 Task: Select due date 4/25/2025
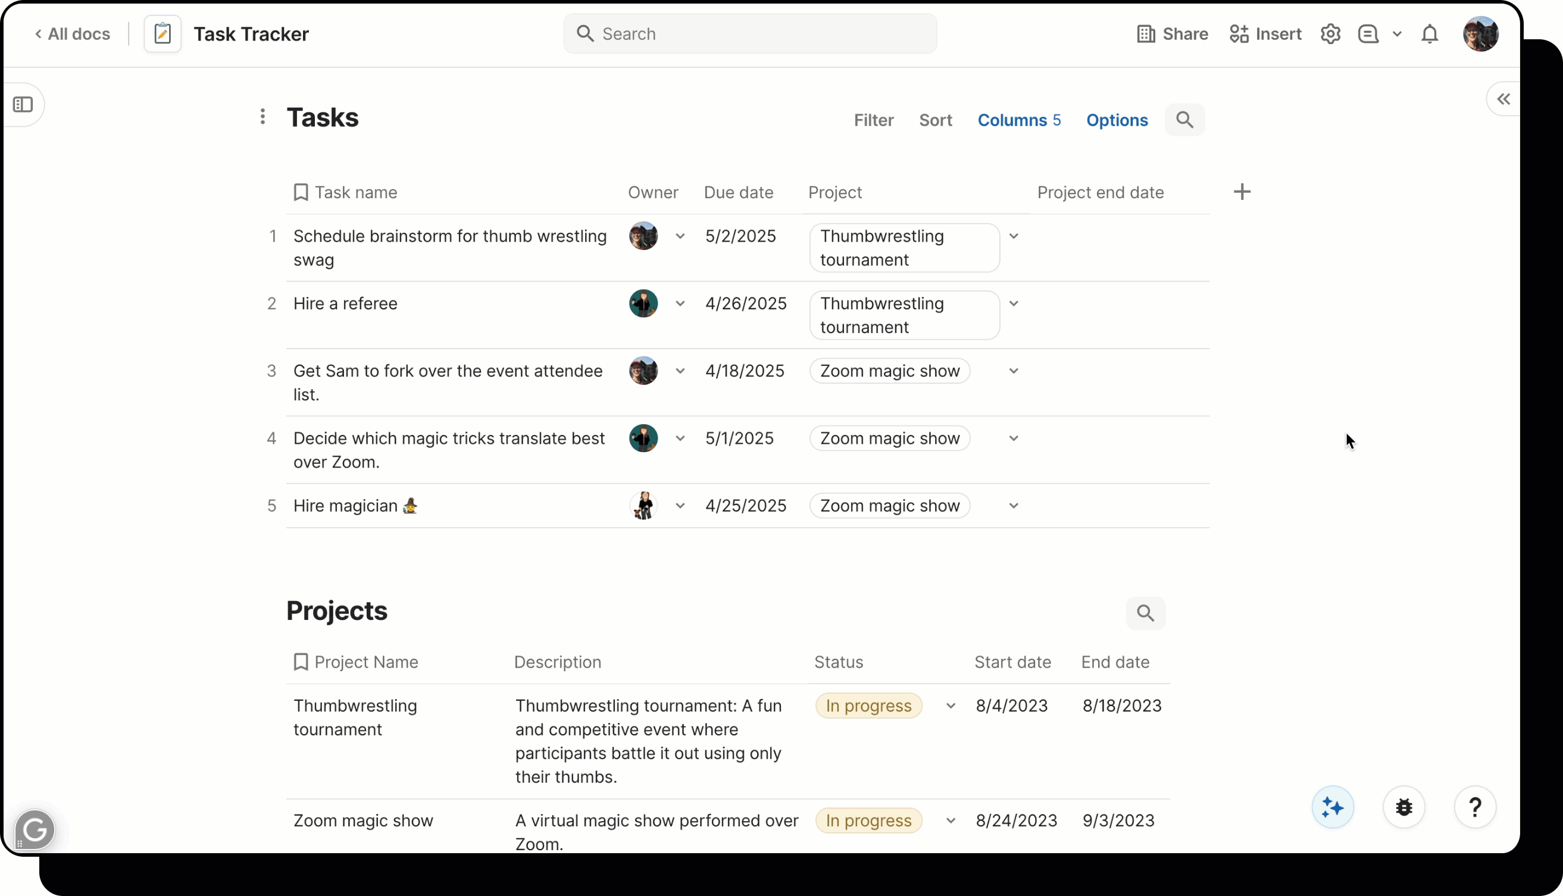click(745, 506)
